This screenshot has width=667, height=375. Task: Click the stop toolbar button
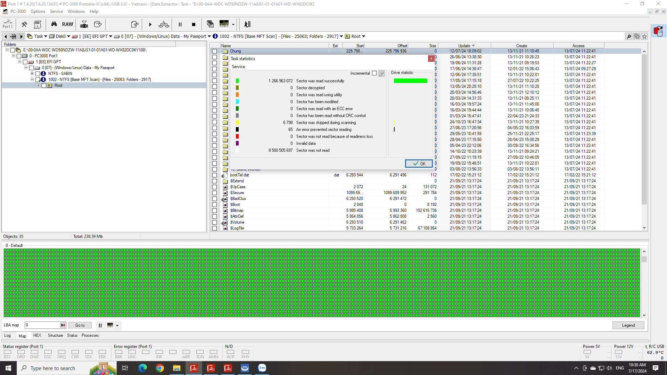193,24
